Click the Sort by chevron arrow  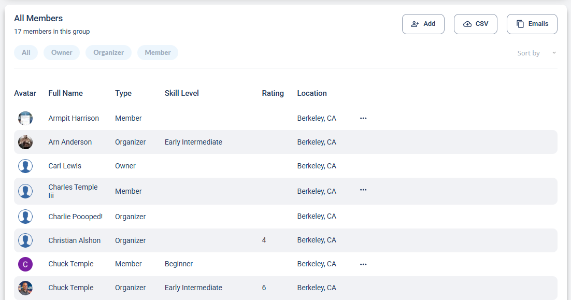[x=554, y=53]
